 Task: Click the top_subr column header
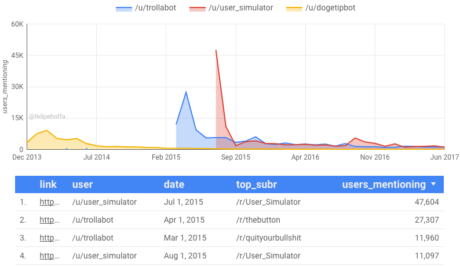click(x=257, y=184)
